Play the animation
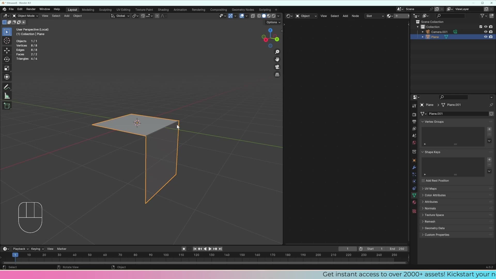 tap(210, 249)
